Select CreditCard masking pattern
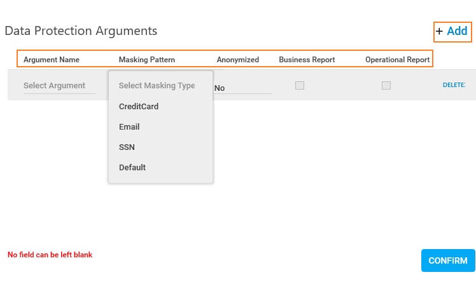Image resolution: width=476 pixels, height=284 pixels. click(139, 106)
